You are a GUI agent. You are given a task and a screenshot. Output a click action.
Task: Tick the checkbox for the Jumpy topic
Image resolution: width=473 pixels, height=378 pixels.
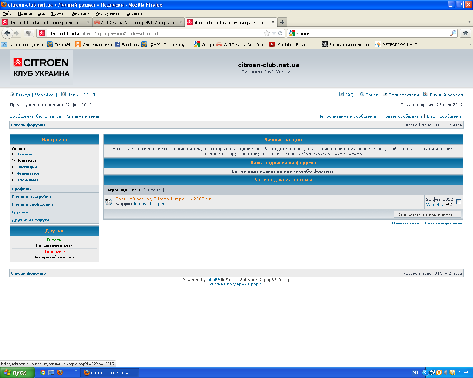459,202
